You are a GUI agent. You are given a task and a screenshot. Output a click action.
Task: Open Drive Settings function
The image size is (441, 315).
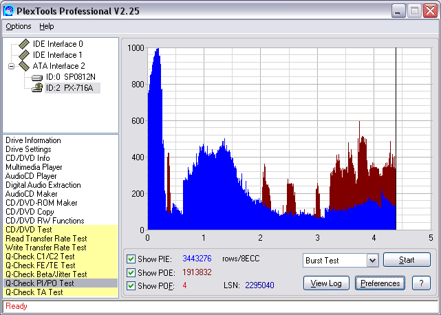[x=28, y=149]
